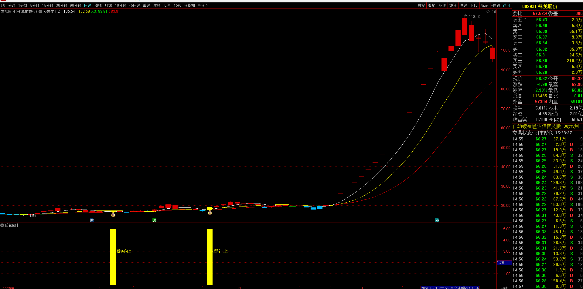This screenshot has height=289, width=583.
Task: Add stock via +自选 button
Action: [496, 5]
